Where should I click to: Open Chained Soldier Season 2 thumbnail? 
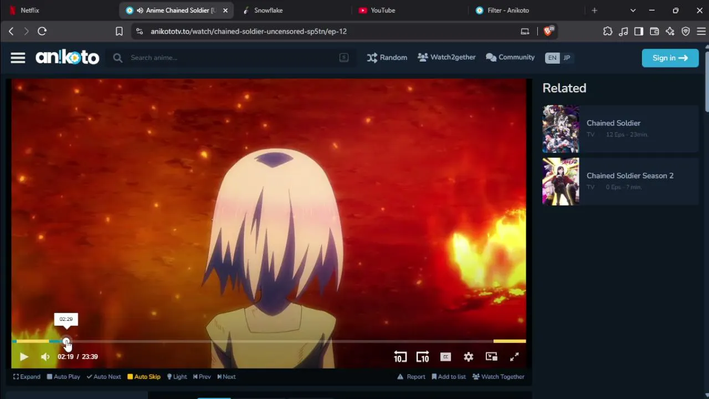point(561,182)
